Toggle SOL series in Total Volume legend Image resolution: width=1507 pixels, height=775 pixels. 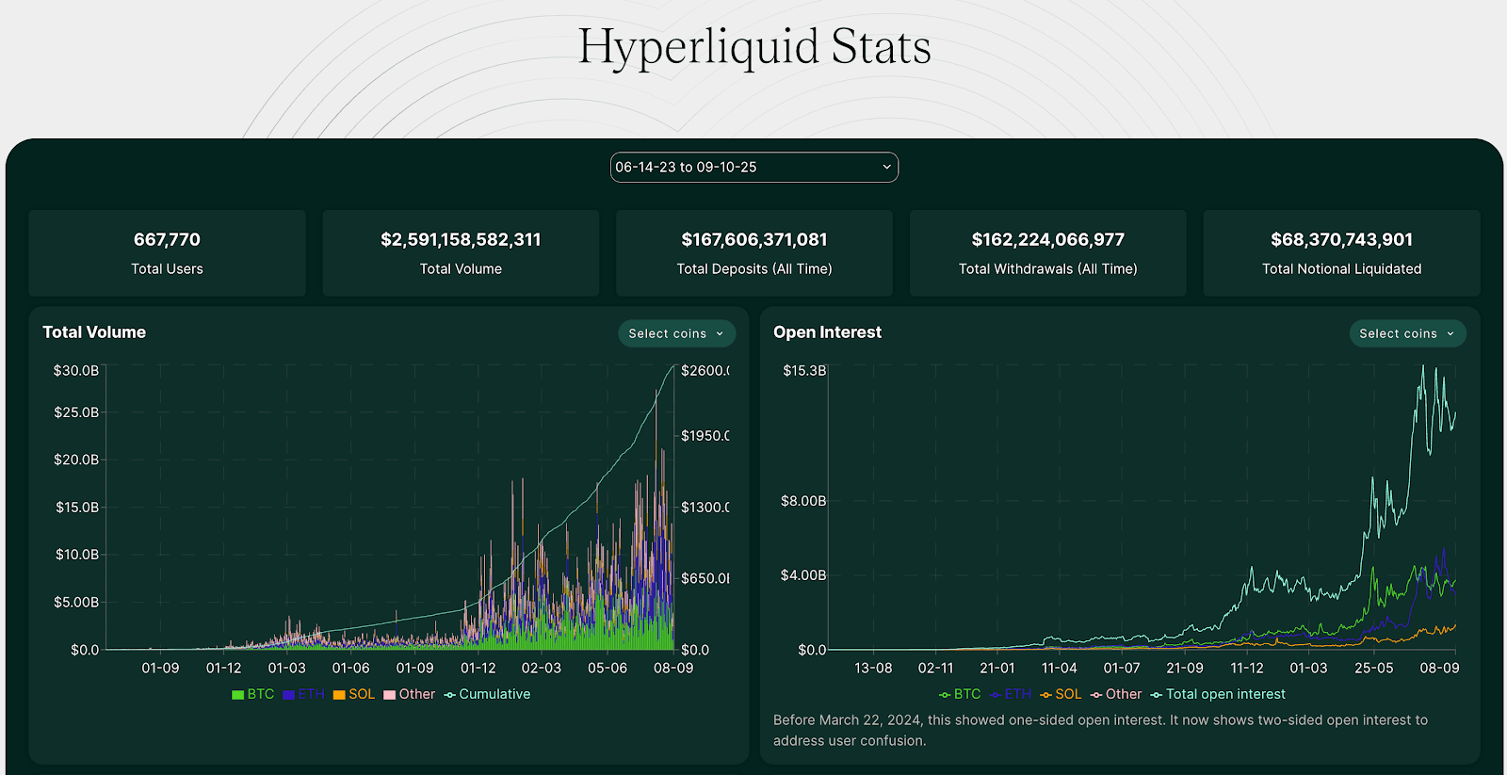354,694
